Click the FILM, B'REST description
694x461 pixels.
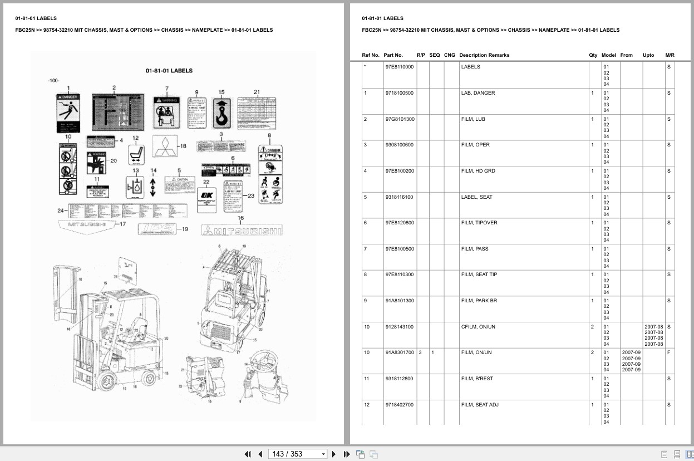(x=478, y=379)
